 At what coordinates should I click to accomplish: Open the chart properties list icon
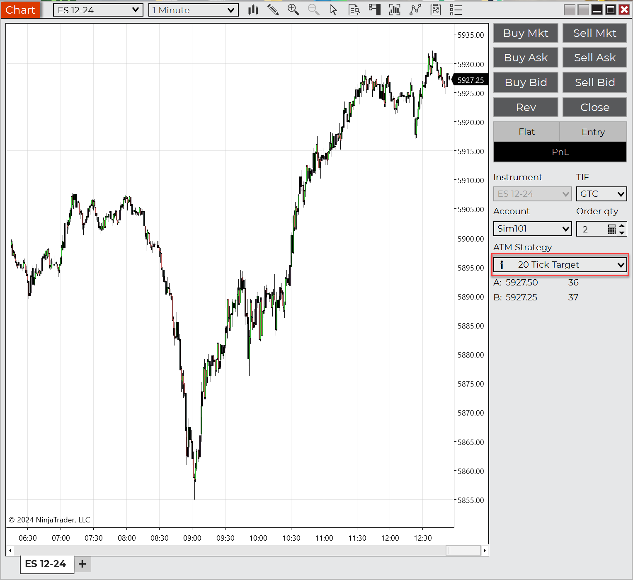pos(456,10)
